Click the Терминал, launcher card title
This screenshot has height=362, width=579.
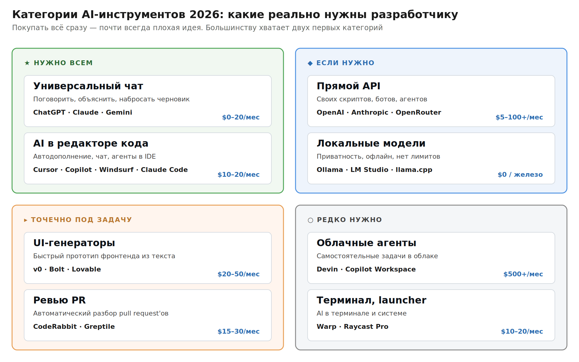tap(372, 300)
